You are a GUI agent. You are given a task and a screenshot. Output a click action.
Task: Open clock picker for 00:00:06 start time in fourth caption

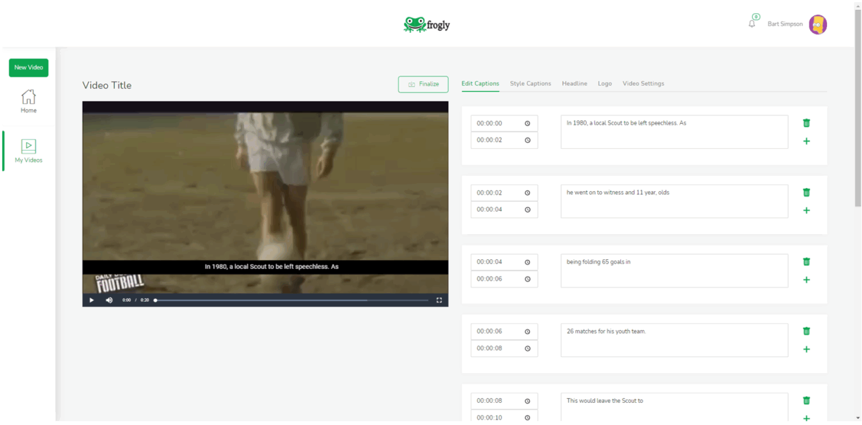[x=527, y=331]
